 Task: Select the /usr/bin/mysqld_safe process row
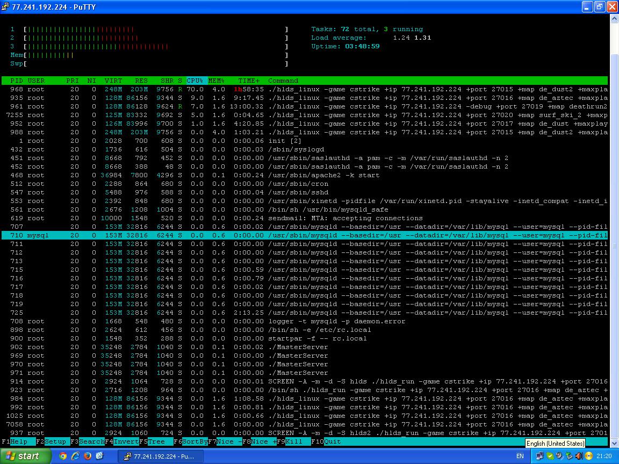point(304,209)
